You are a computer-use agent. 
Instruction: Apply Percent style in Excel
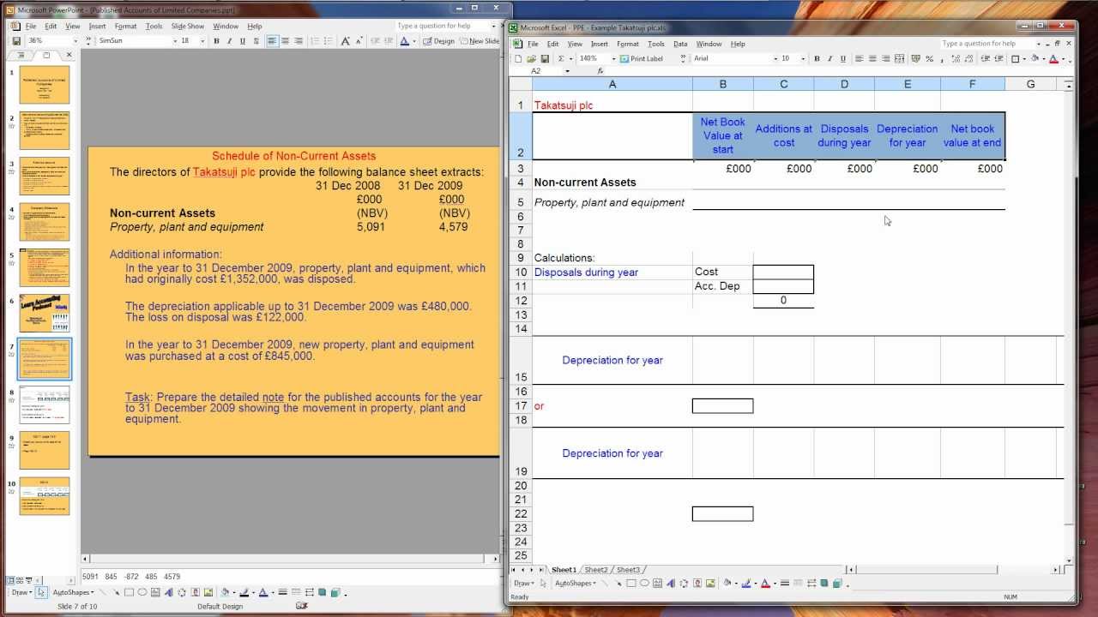pos(929,58)
